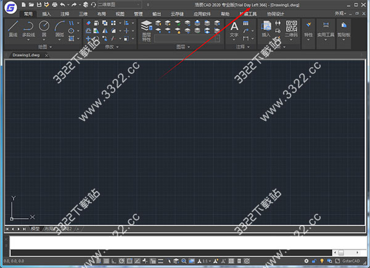Screen dimensions: 370x268
Task: Click the light bulb icon in status bar
Action: click(x=322, y=261)
